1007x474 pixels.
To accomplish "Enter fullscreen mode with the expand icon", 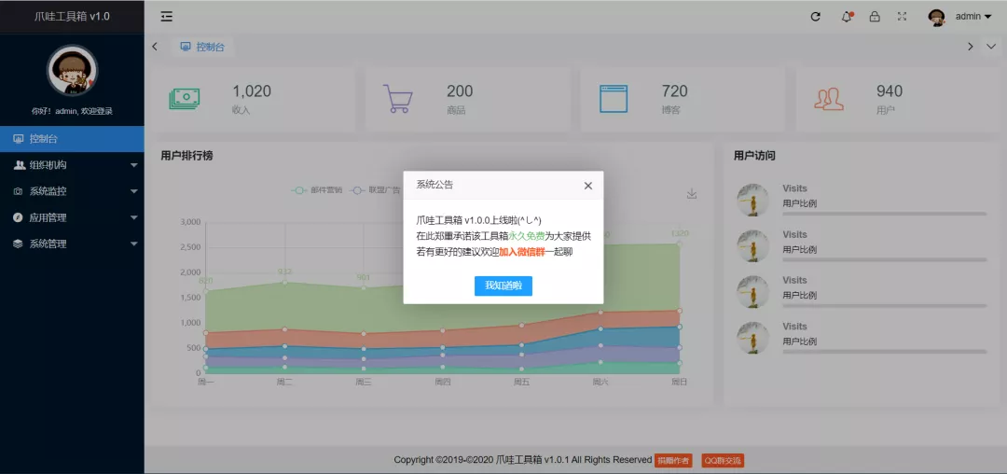I will (x=902, y=16).
